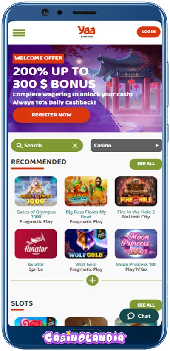
Task: See all Recommended games
Action: pos(146,164)
